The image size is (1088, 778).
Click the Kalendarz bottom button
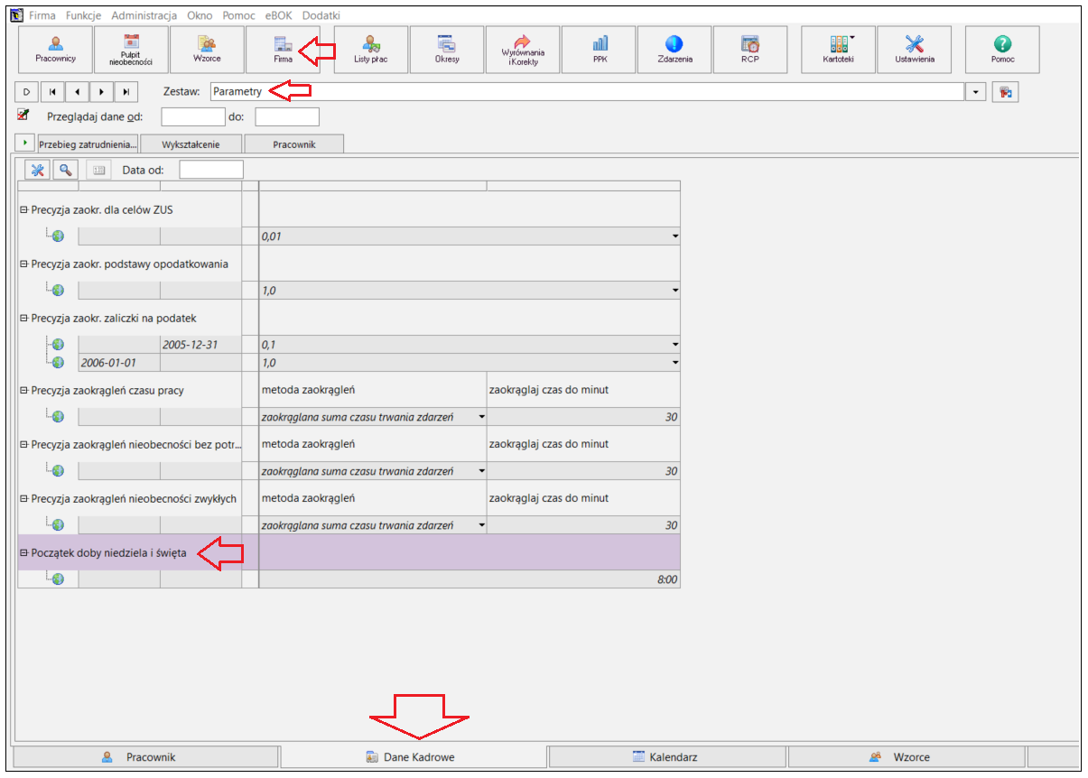tap(667, 756)
